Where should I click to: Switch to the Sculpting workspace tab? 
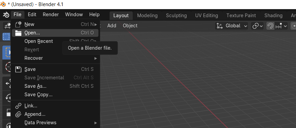tap(176, 16)
